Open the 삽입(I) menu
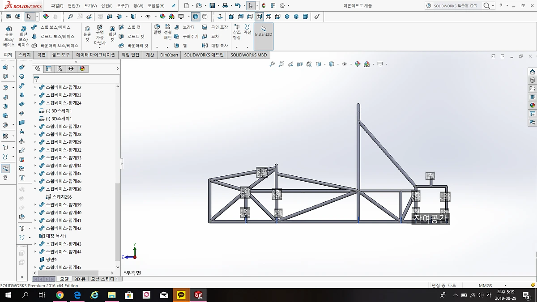The image size is (537, 302). (x=107, y=6)
